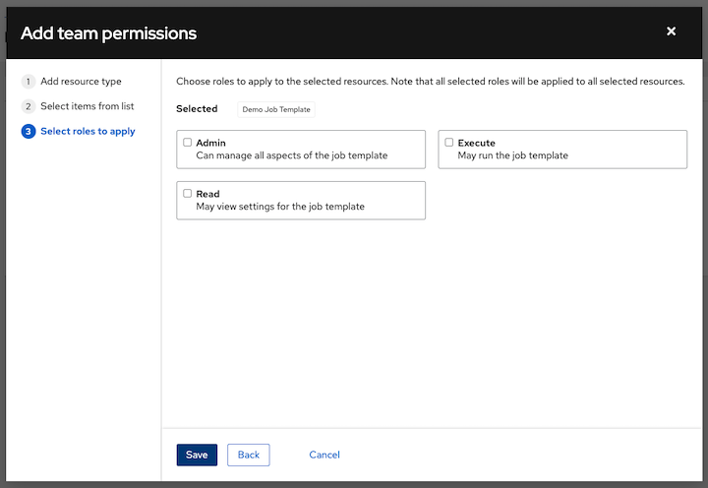
Task: Click the 'Selected' label
Action: click(x=197, y=109)
